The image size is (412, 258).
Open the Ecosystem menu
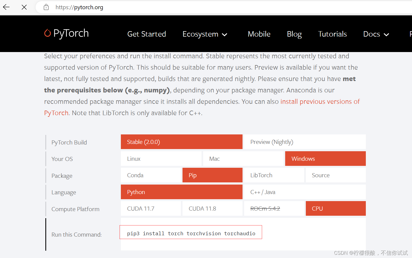(205, 34)
